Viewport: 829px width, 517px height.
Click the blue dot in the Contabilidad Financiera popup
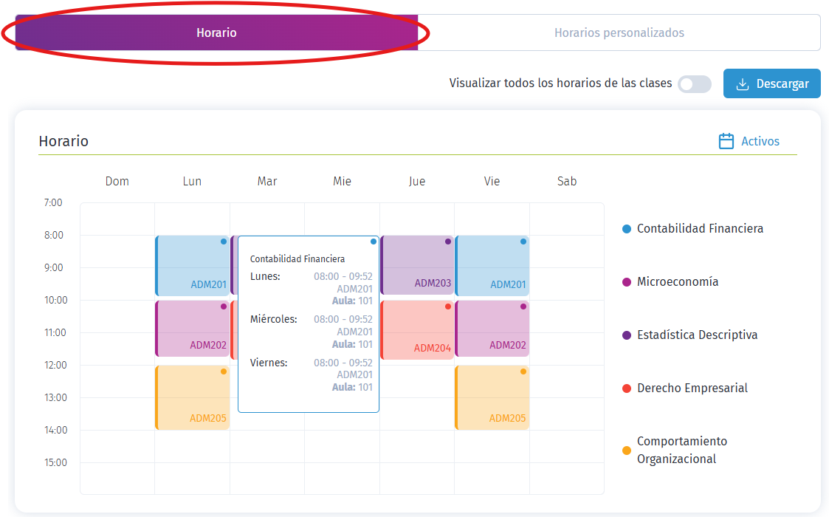[374, 242]
